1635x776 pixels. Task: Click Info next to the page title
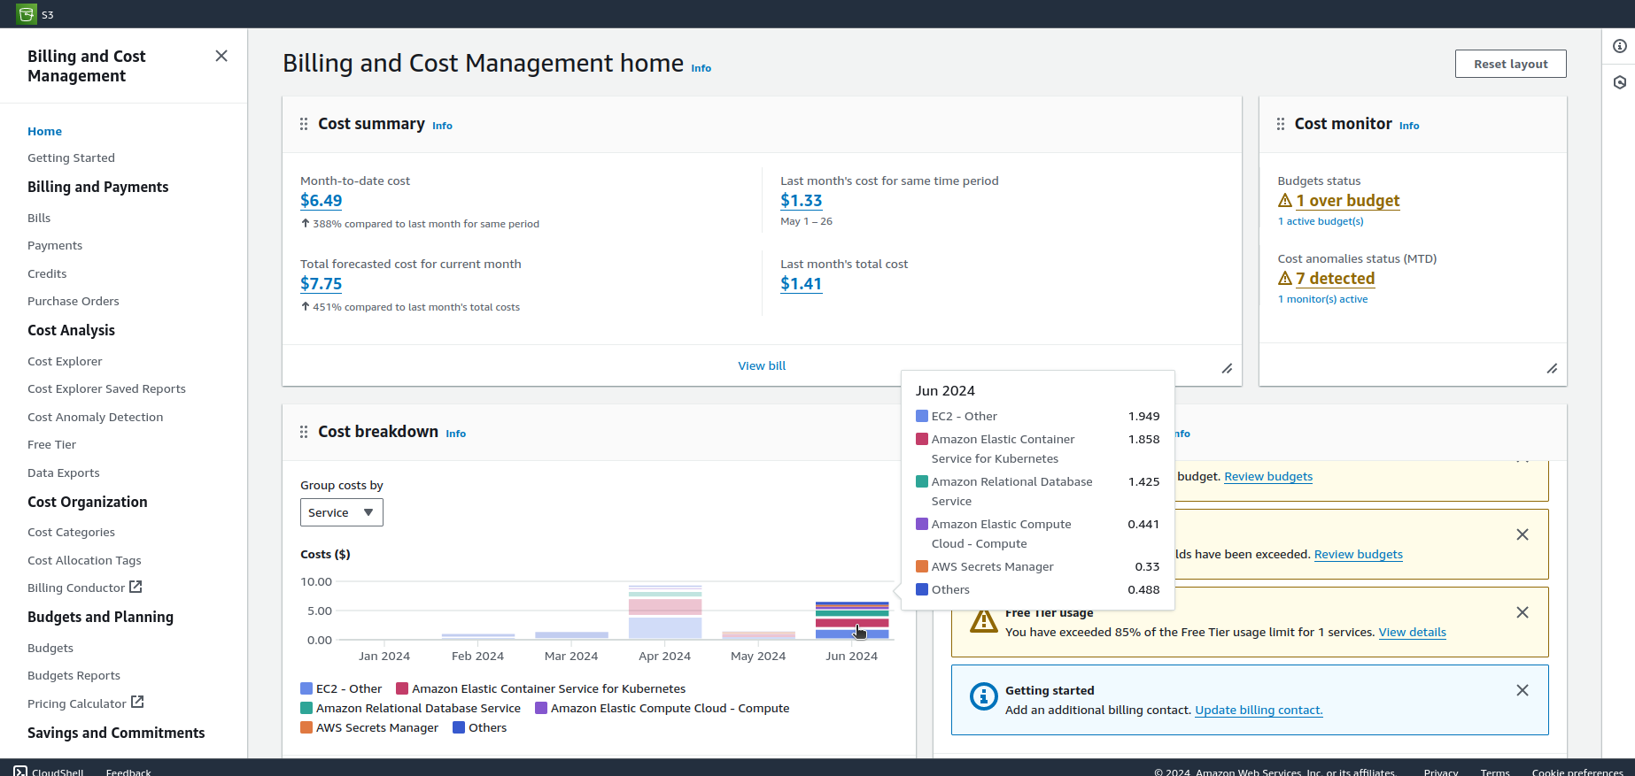[x=701, y=68]
